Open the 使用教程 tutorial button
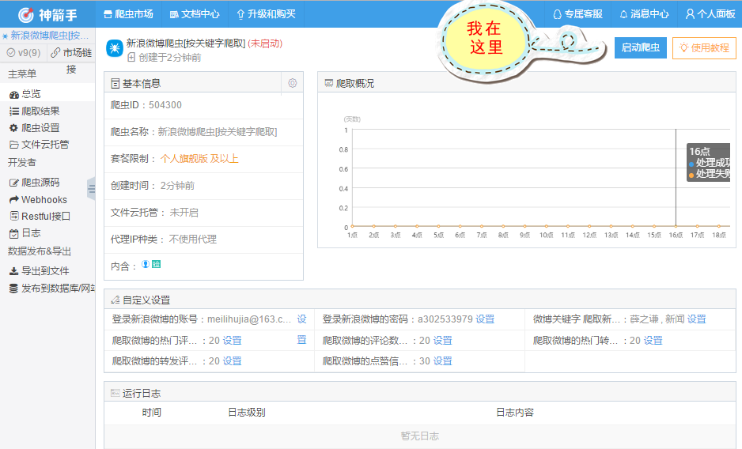The image size is (742, 449). (703, 47)
